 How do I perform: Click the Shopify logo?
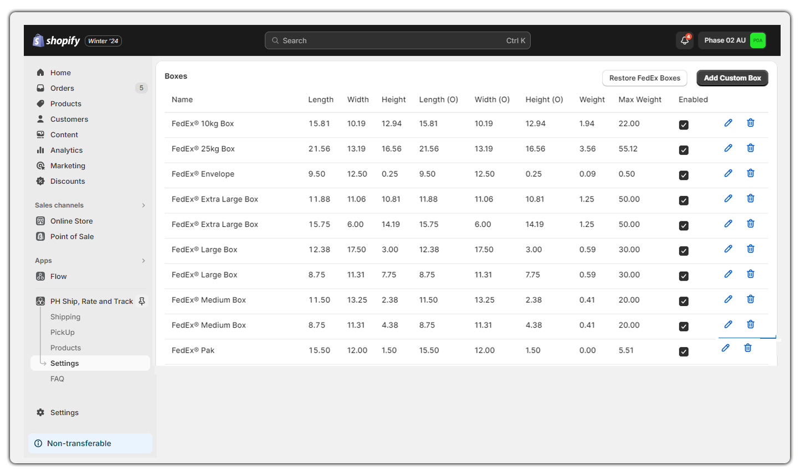[57, 40]
